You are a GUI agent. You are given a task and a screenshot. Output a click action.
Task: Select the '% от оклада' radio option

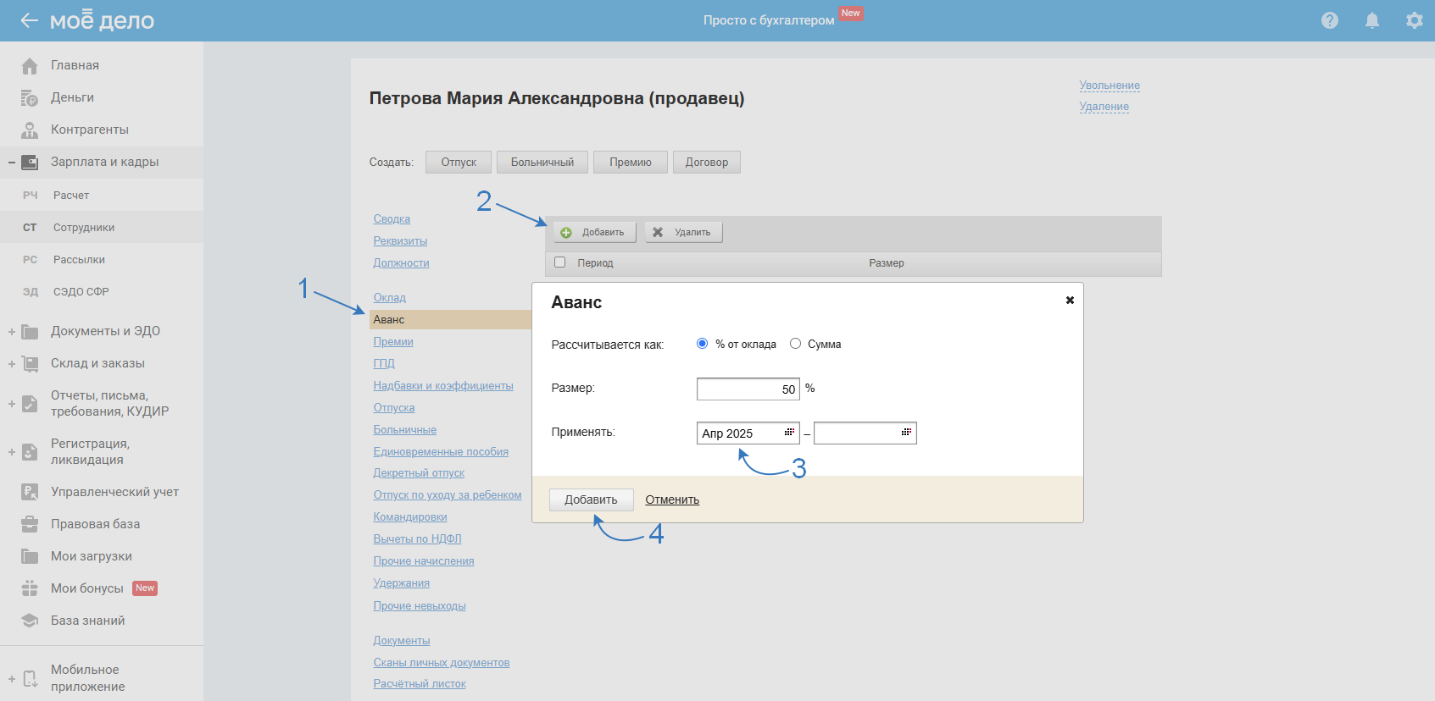coord(702,344)
